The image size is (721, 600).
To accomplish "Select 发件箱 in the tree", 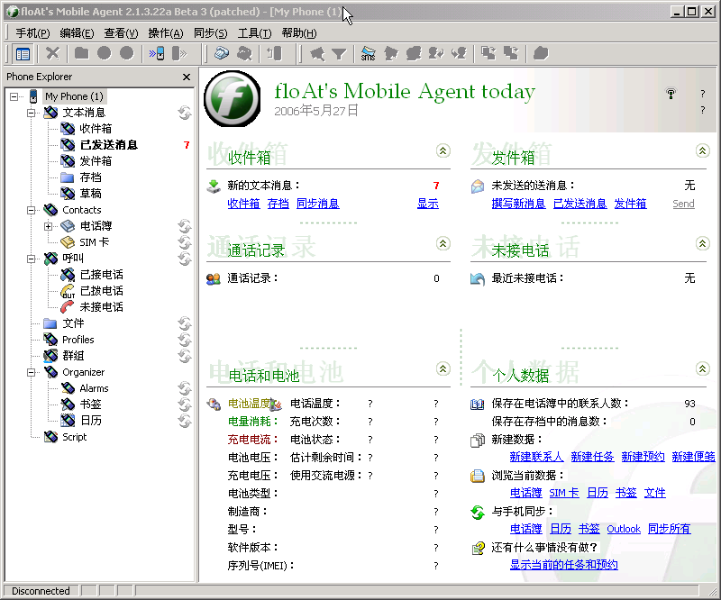I will 96,161.
